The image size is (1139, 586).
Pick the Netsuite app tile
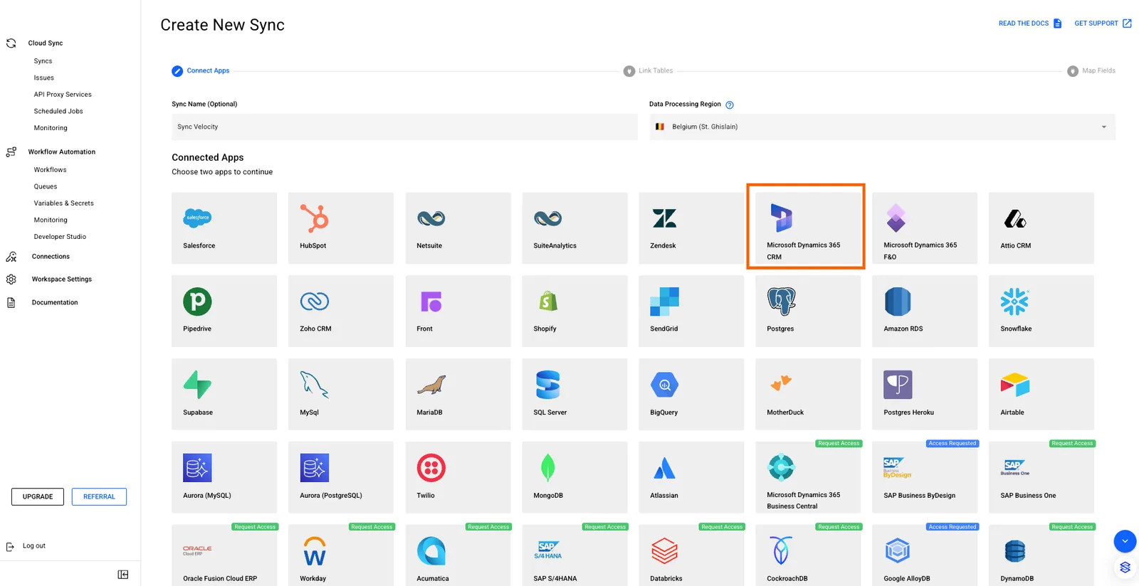coord(458,228)
